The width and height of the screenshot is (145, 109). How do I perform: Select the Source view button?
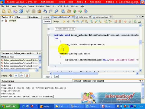(x=47, y=21)
